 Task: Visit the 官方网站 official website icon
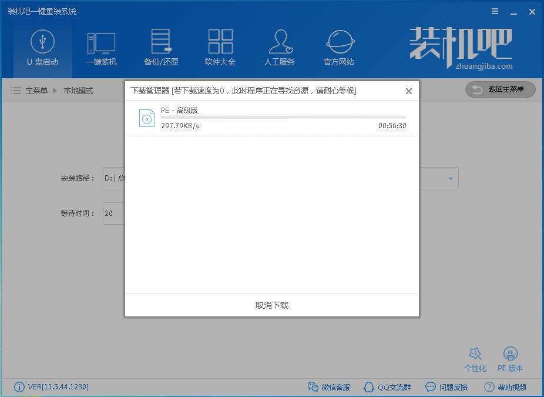tap(339, 48)
